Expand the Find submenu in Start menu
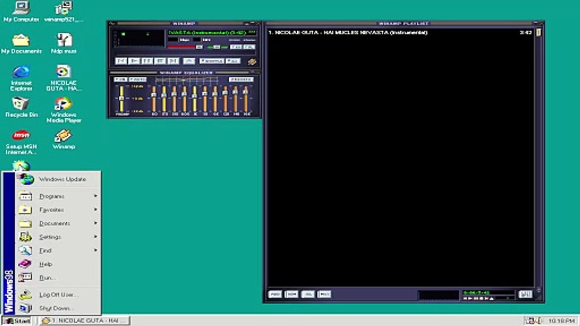 pyautogui.click(x=58, y=251)
